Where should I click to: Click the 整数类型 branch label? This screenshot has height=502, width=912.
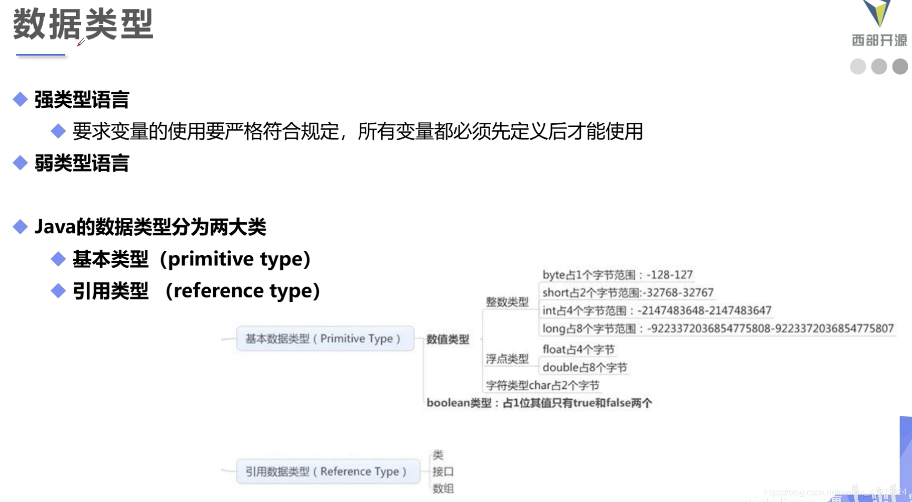point(507,302)
